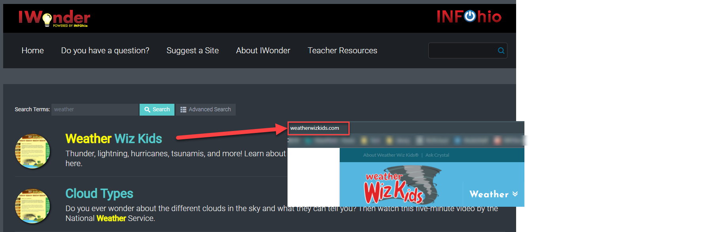Open Suggest a Site page

click(x=193, y=51)
